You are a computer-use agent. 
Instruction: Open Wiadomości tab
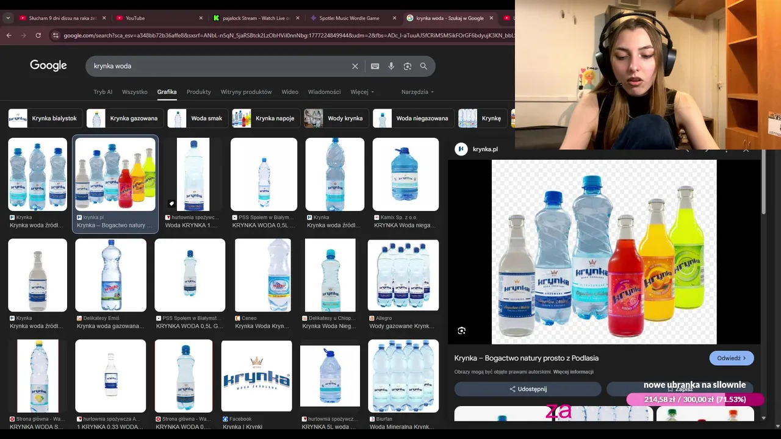[x=324, y=92]
